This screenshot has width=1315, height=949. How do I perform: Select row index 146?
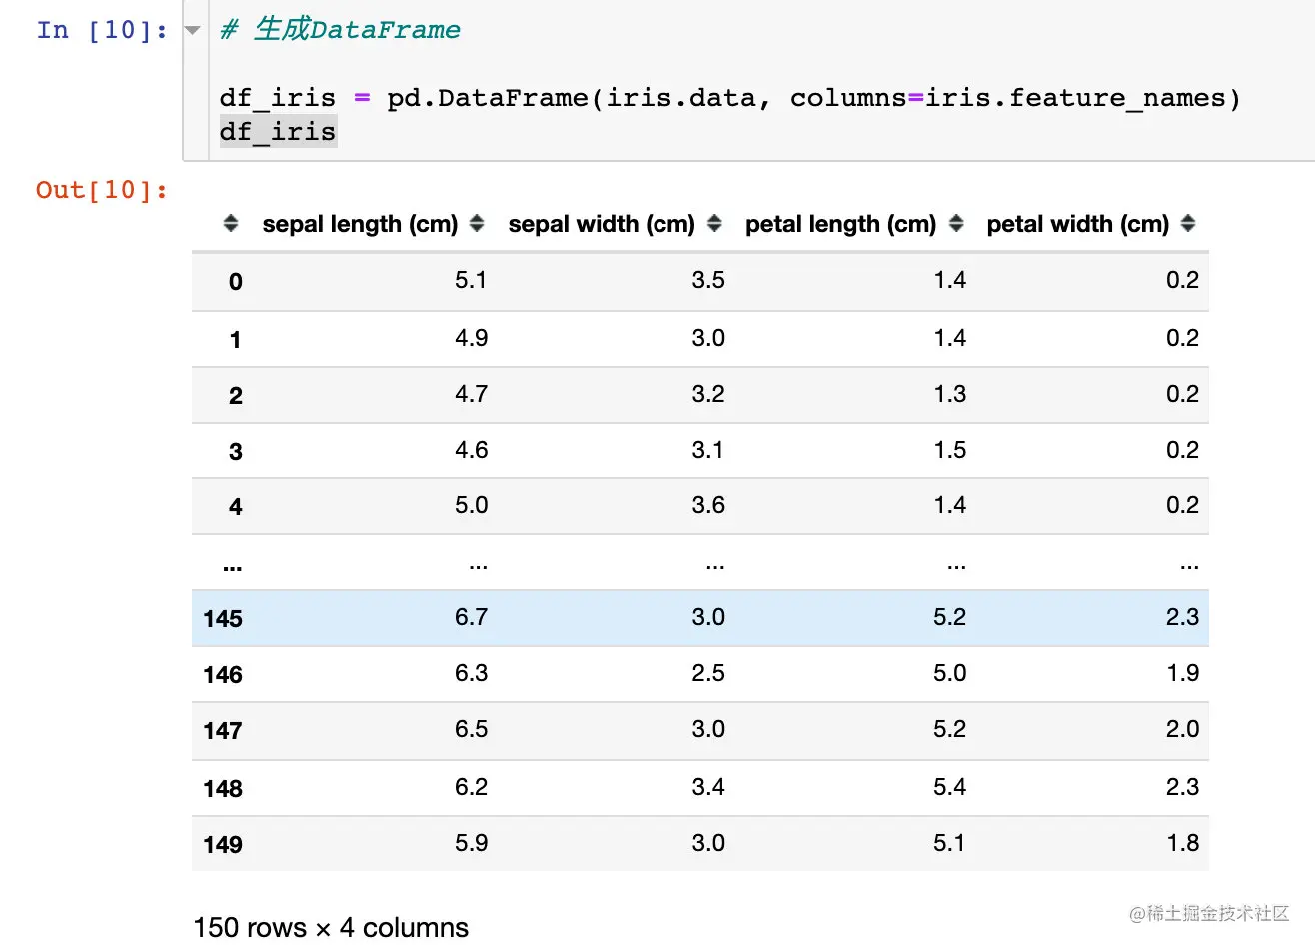pos(223,675)
